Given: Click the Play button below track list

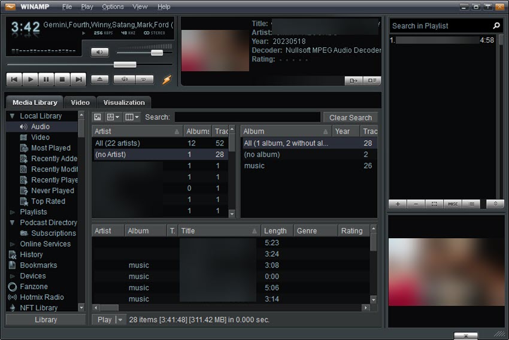Looking at the screenshot, I should click(x=104, y=320).
